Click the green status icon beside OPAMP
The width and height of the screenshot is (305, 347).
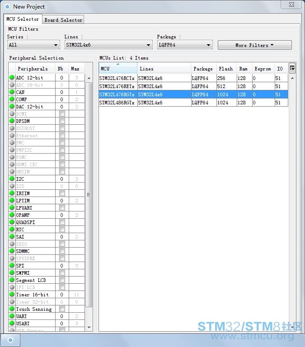click(12, 215)
